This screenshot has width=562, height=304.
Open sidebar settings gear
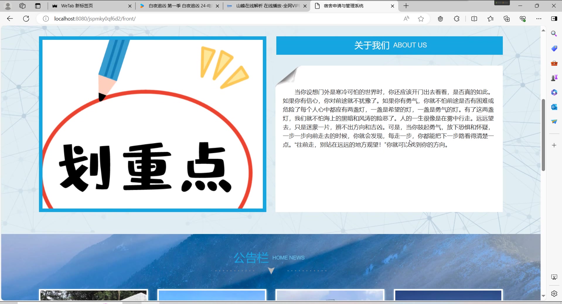pos(554,293)
